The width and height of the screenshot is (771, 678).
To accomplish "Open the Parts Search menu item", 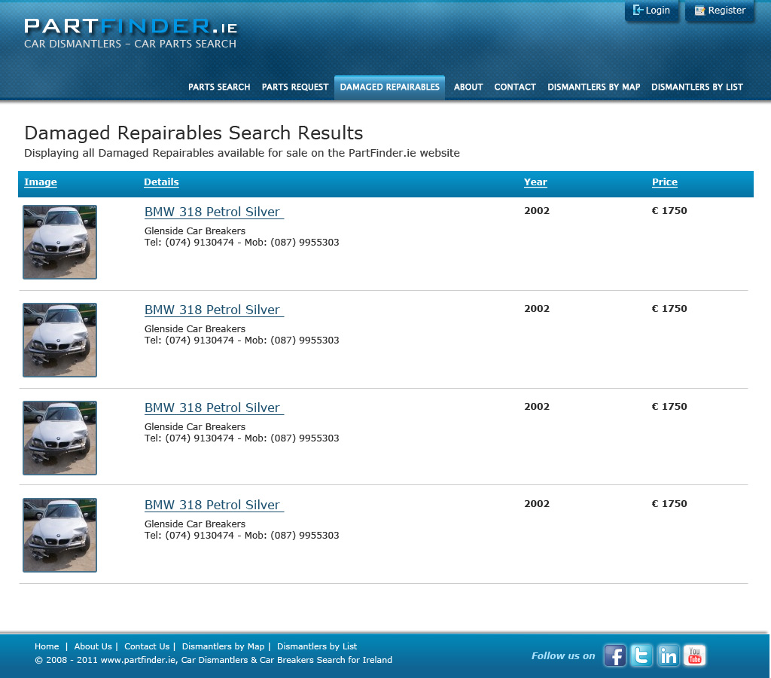I will (219, 87).
